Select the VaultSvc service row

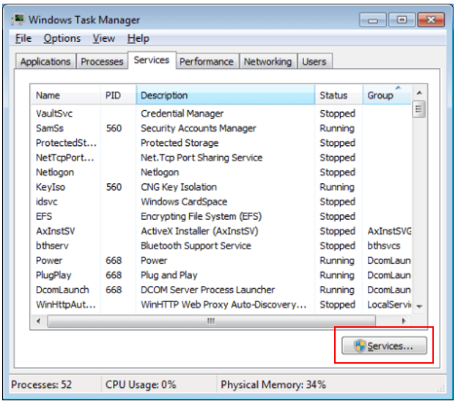[x=221, y=114]
